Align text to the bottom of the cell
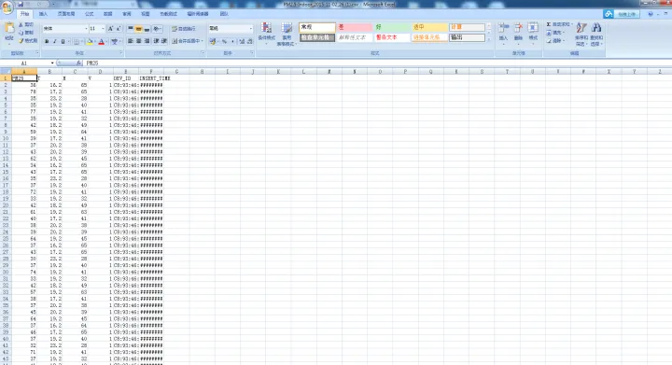 (147, 29)
